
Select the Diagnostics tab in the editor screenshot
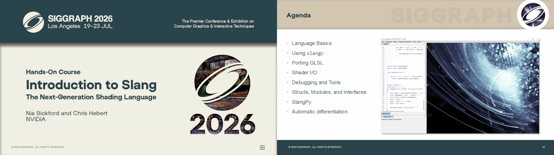tap(387, 116)
